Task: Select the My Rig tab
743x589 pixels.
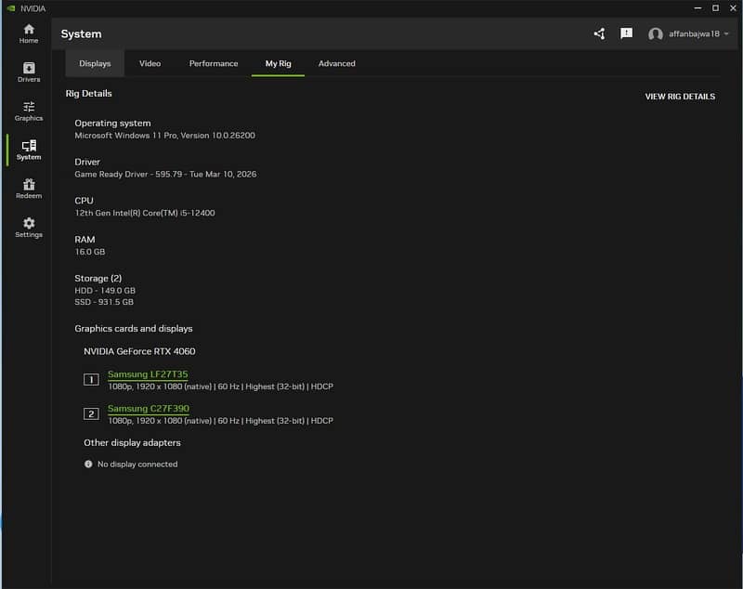Action: pos(278,63)
